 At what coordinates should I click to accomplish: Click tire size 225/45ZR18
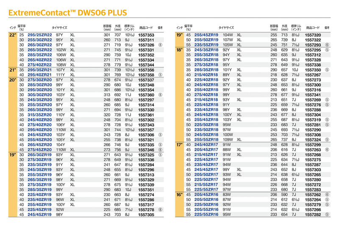206,105
